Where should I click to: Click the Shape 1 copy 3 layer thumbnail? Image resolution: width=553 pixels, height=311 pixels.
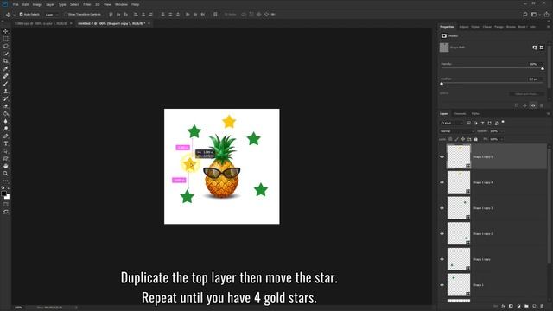click(459, 208)
